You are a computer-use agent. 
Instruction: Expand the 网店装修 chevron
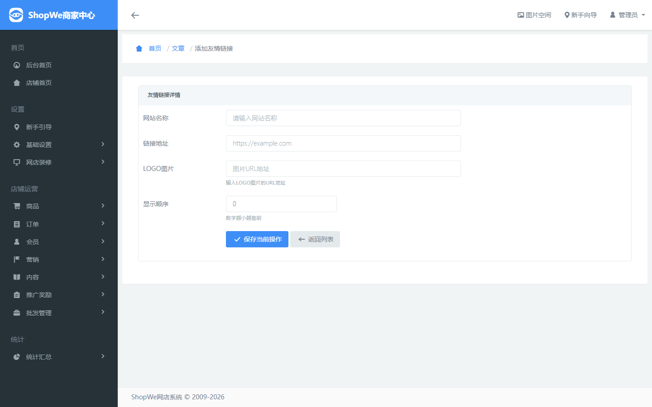[x=103, y=162]
